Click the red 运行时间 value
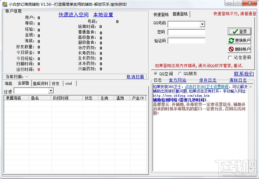Image resolution: width=259 pixels, height=179 pixels. (39, 69)
